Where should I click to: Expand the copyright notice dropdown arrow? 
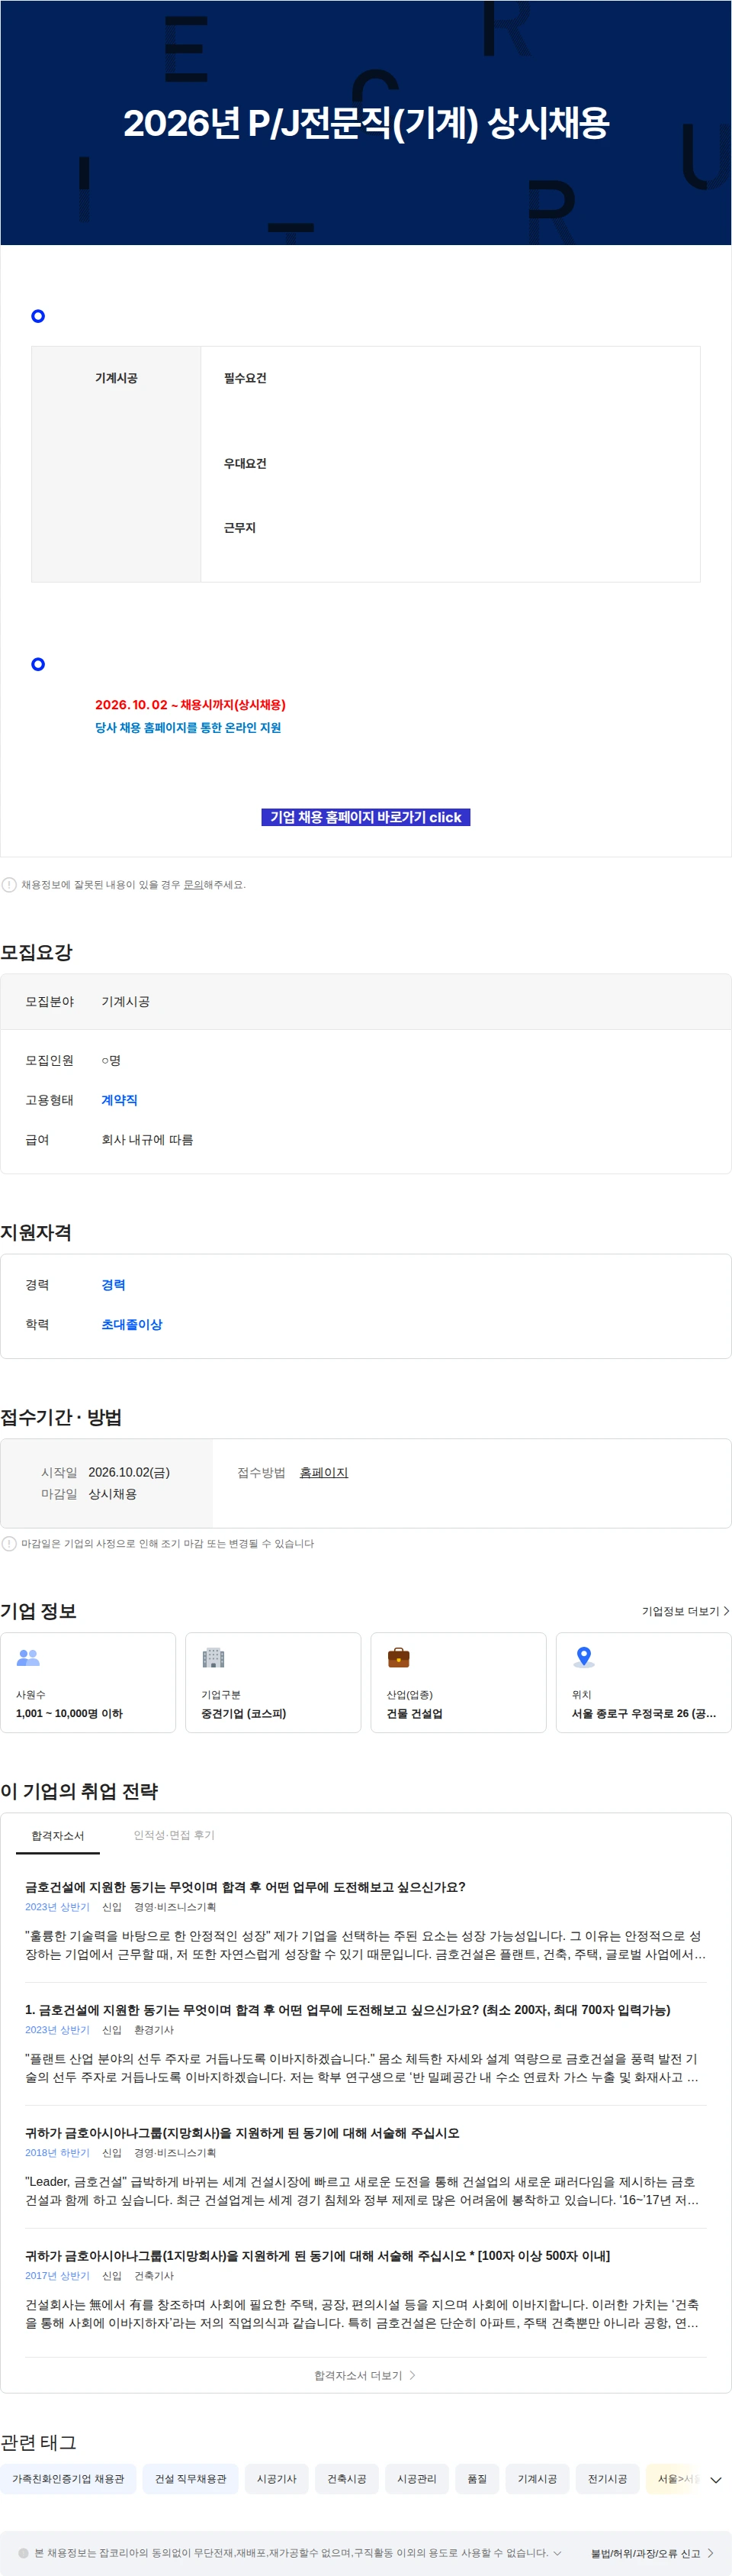click(x=557, y=2552)
